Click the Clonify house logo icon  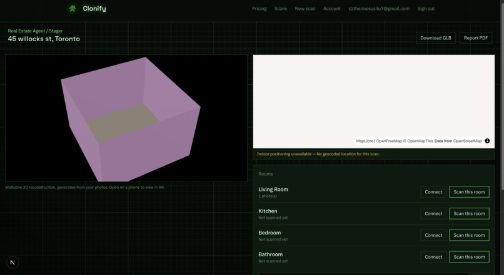tap(73, 9)
